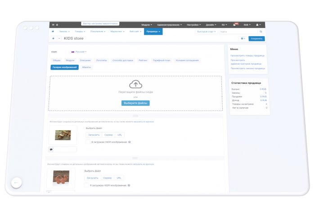Click Загрузить in whale toy section
Screen dimensions: 315x210
92,178
